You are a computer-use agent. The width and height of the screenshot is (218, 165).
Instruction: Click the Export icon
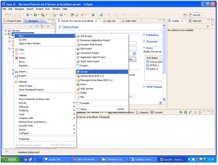click(17, 76)
